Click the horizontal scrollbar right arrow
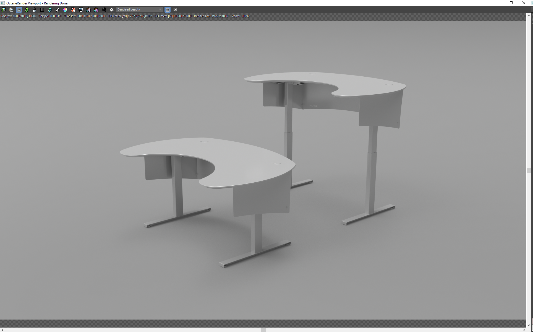The image size is (533, 332). pyautogui.click(x=524, y=330)
